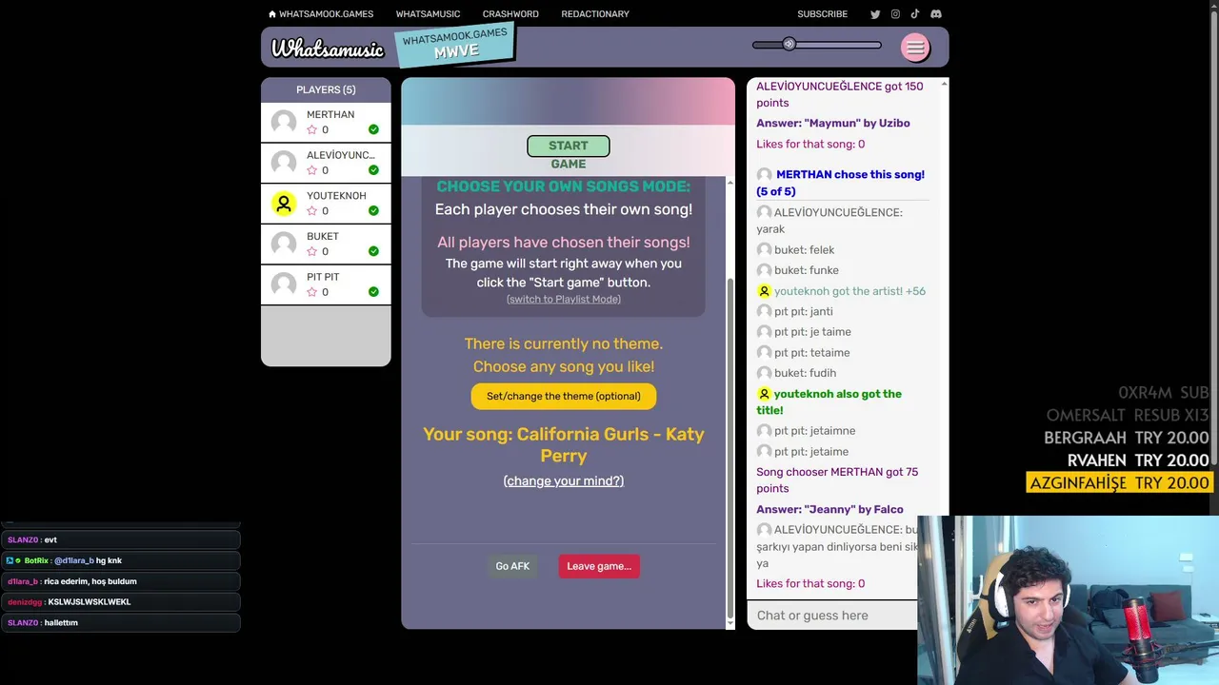The image size is (1219, 685).
Task: Click "Set/change the theme (optional)" button
Action: pyautogui.click(x=564, y=397)
